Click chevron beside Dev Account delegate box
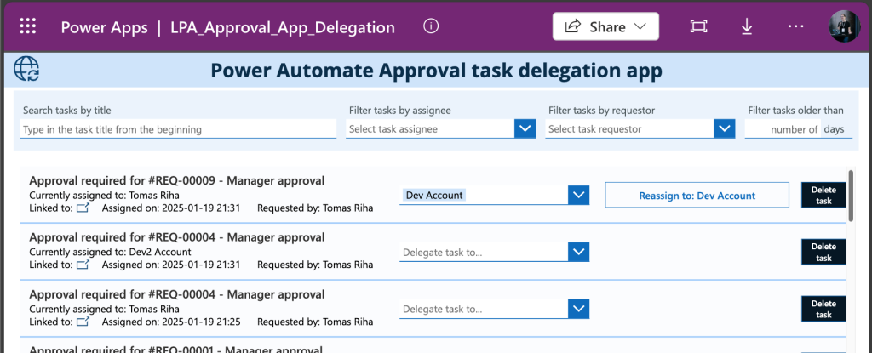This screenshot has height=353, width=872. [578, 195]
